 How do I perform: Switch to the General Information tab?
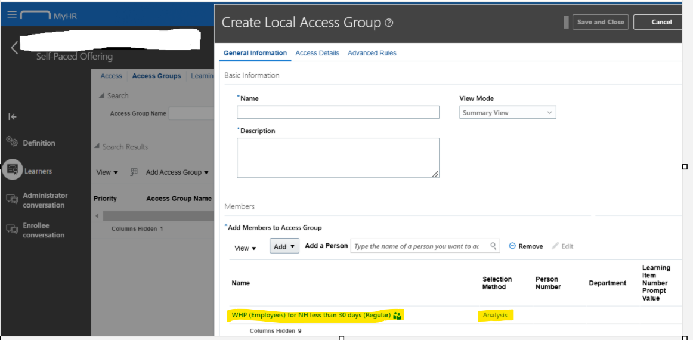click(x=255, y=53)
